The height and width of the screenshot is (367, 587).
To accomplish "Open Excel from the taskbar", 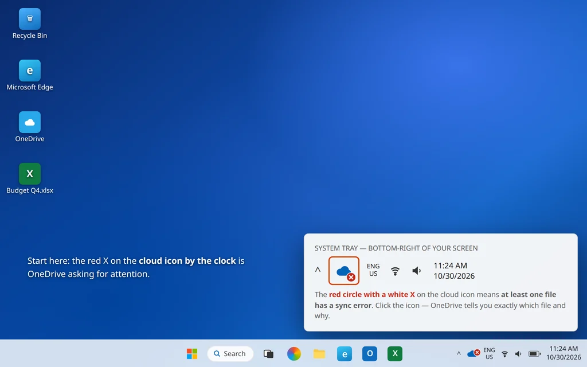I will [395, 353].
